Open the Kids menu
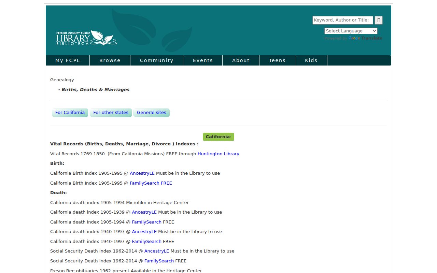The width and height of the screenshot is (437, 273). coord(311,60)
